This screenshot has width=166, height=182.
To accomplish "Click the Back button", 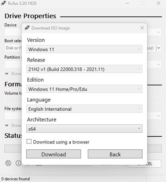I will coord(115,154).
